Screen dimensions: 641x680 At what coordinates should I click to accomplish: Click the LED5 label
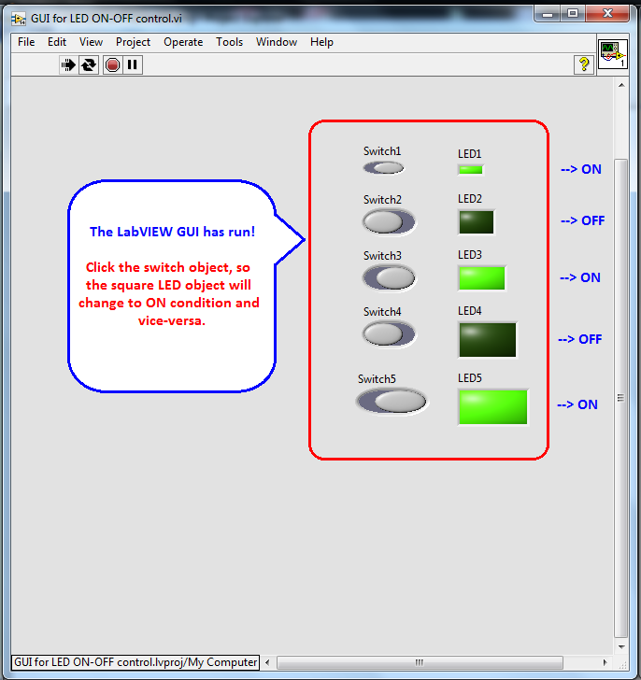click(x=470, y=378)
